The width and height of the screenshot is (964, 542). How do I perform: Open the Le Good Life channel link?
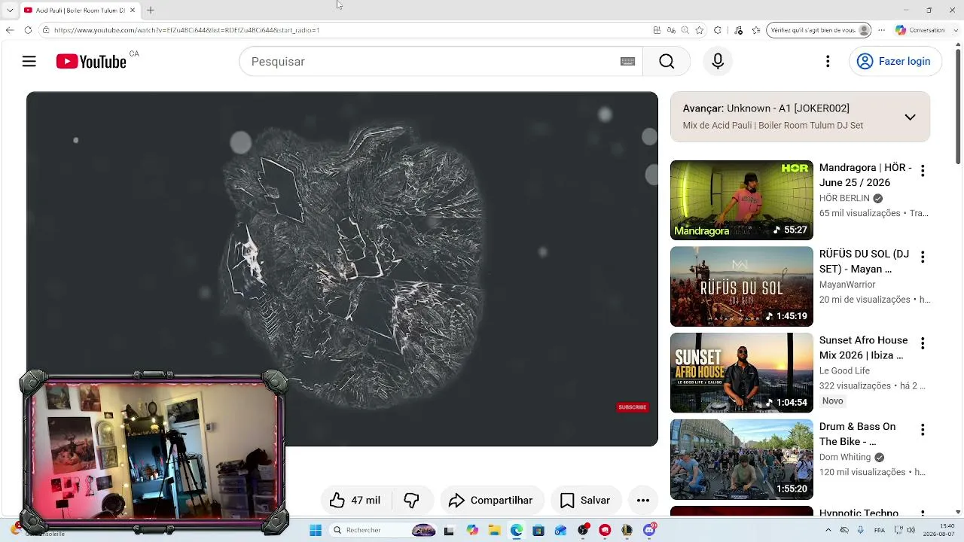pos(844,371)
